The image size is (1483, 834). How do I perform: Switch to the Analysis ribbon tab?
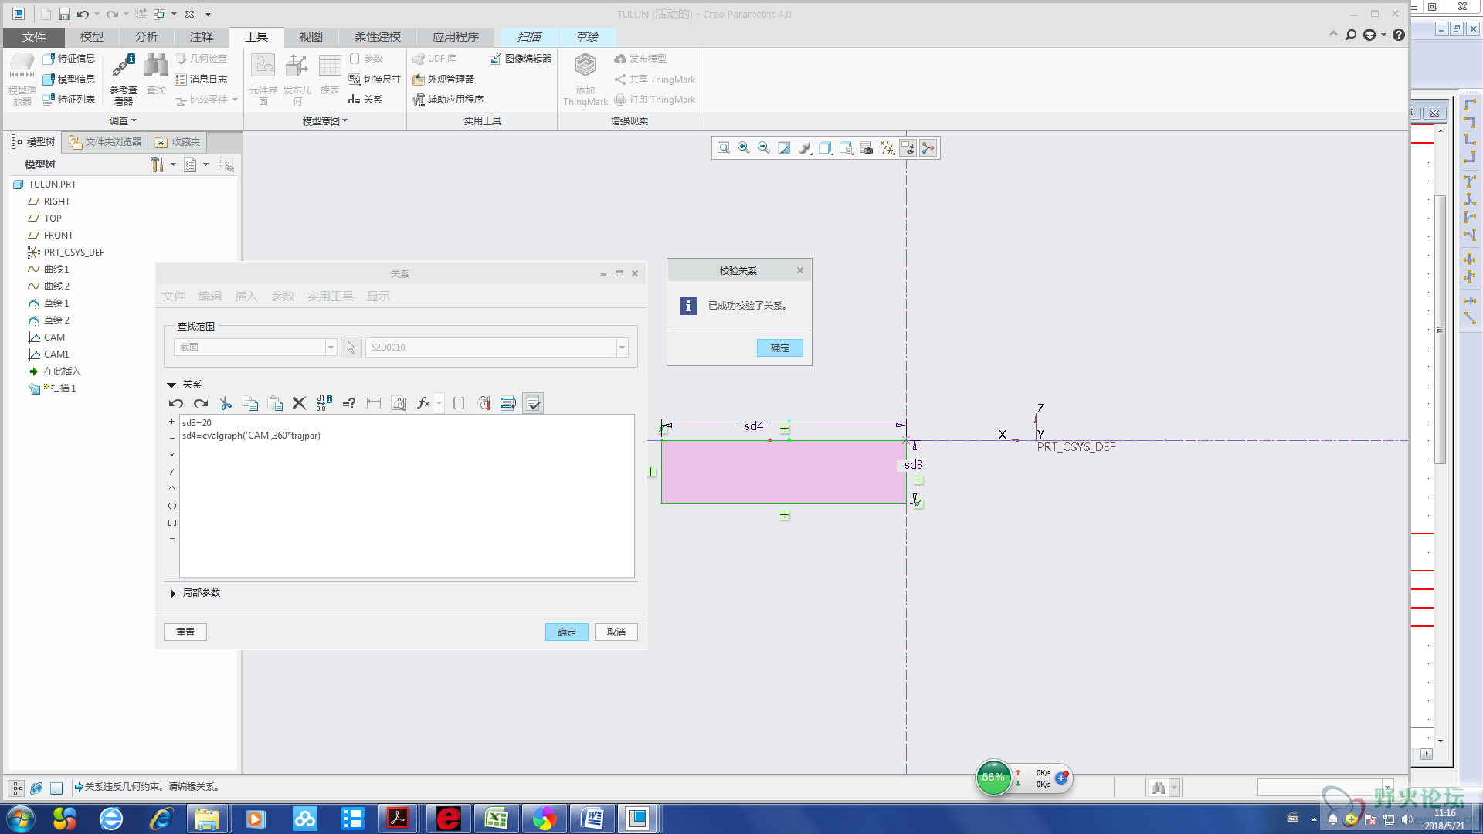click(146, 37)
